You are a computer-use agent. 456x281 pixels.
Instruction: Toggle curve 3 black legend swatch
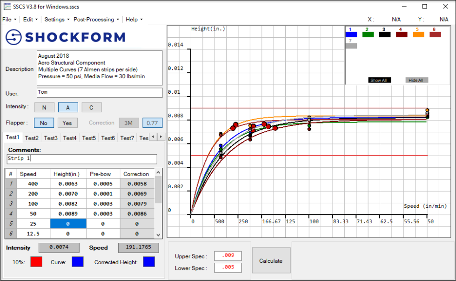point(384,34)
